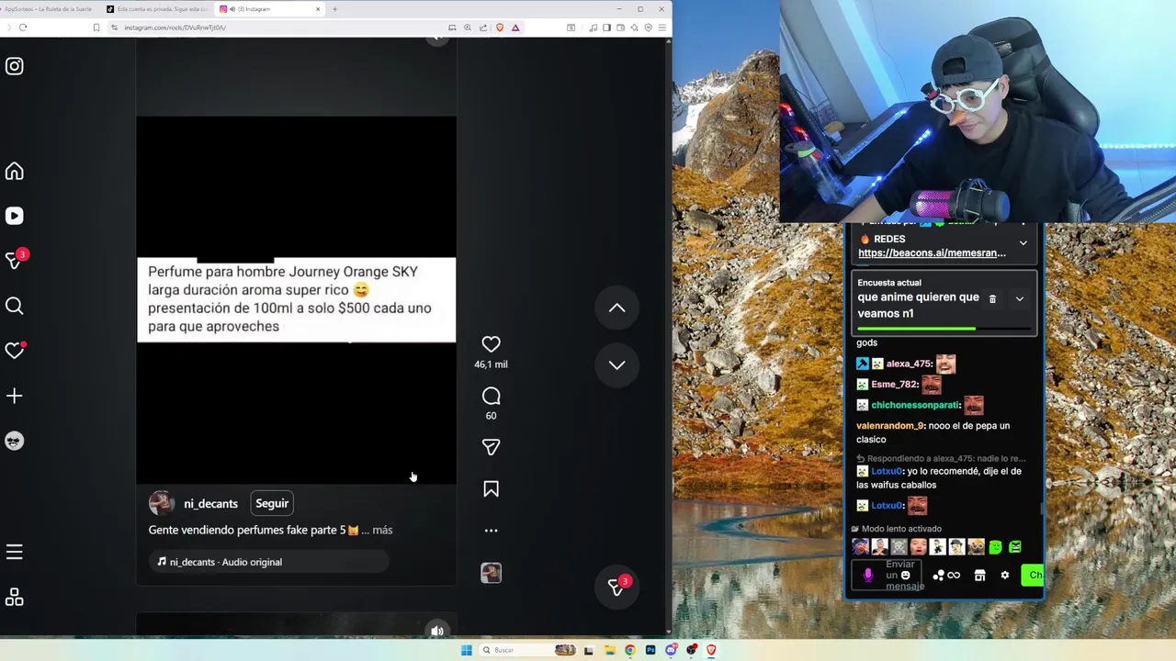1176x661 pixels.
Task: Toggle sound on the next reel
Action: pos(437,630)
